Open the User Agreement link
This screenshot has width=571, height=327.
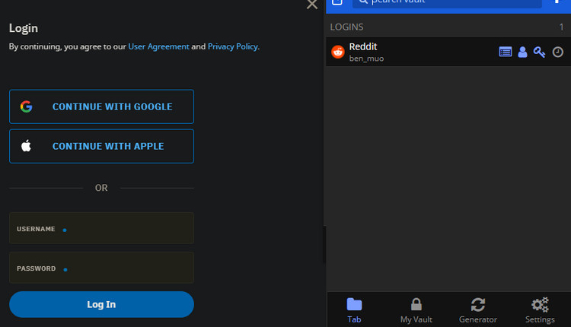pos(158,46)
